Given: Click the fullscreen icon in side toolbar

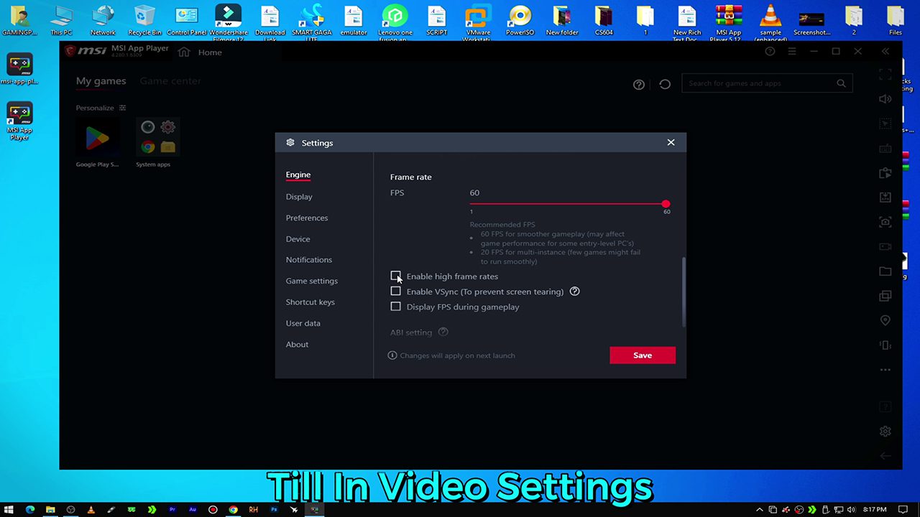Looking at the screenshot, I should pos(885,75).
